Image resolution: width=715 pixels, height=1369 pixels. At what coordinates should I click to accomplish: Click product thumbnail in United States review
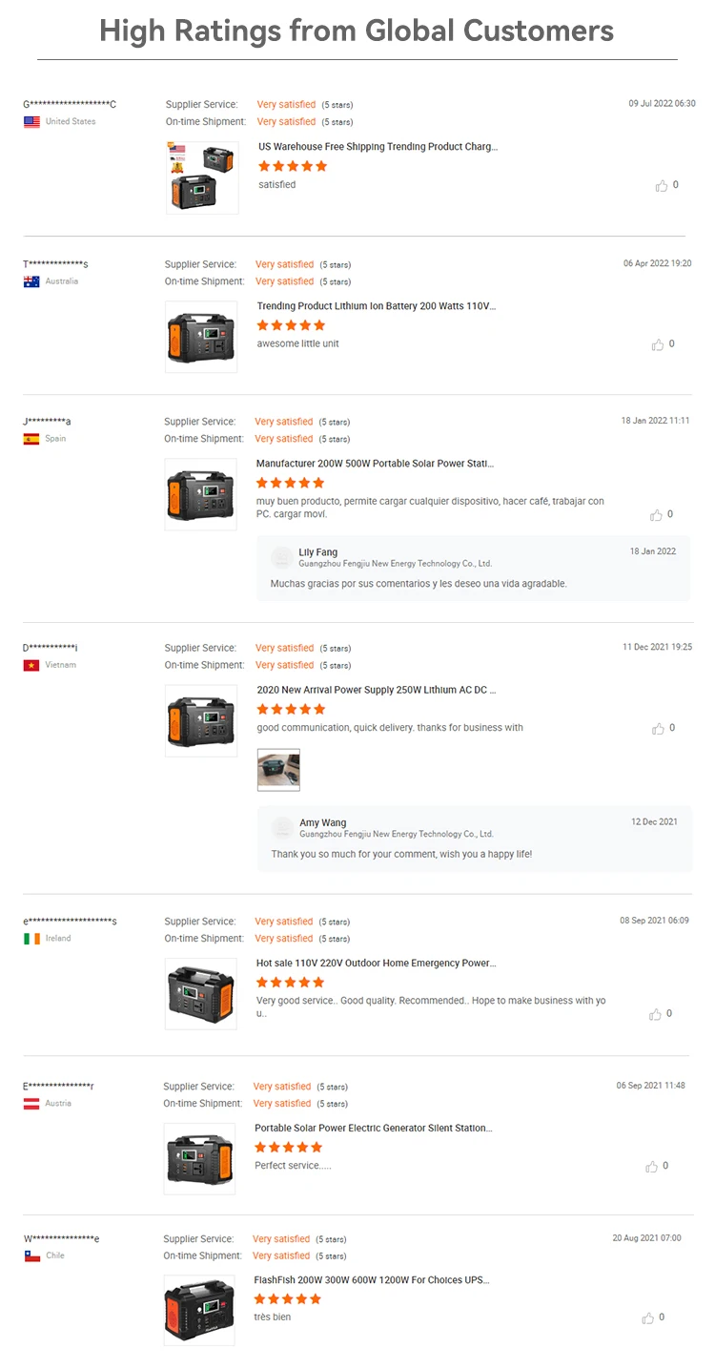(x=202, y=178)
